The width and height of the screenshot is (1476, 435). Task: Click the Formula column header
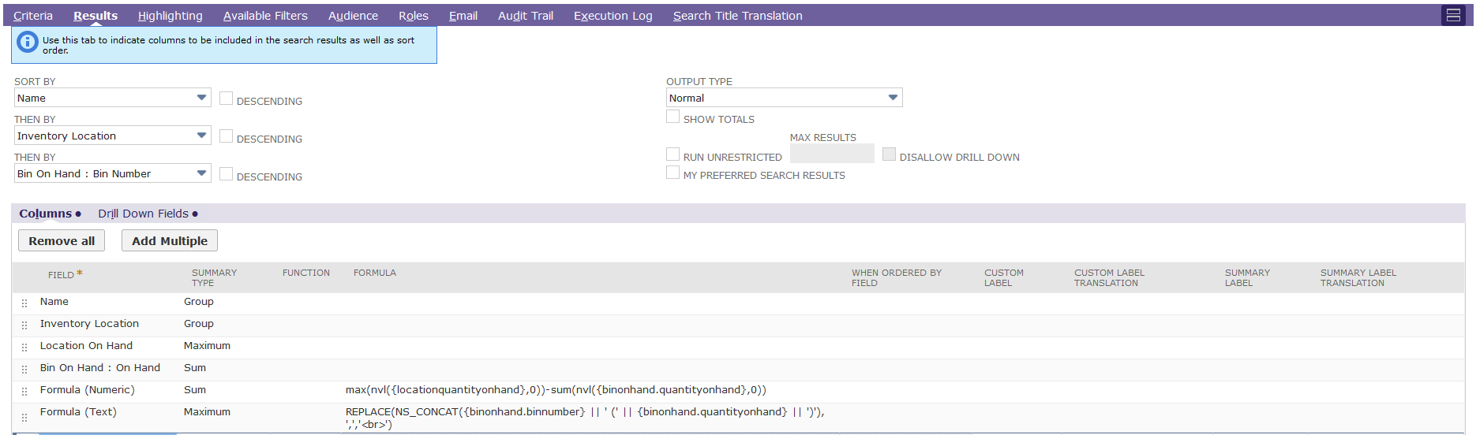[x=375, y=273]
